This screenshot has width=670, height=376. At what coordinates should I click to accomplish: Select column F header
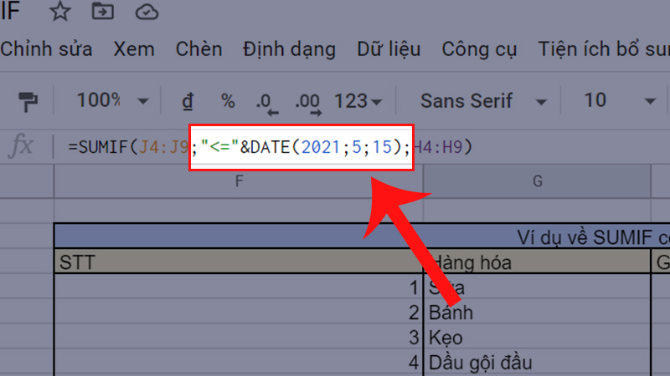[x=239, y=180]
